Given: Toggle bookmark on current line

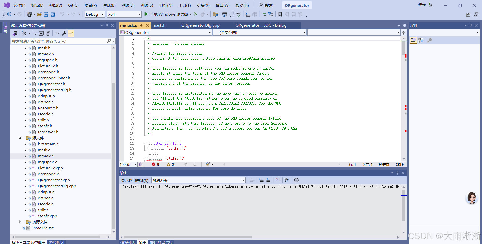Looking at the screenshot, I should pos(280,14).
